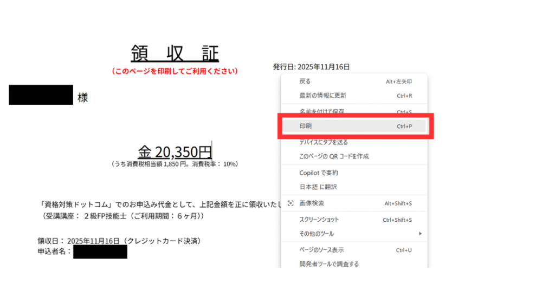Click the consumption tax 1,850円 line
Screen dimensions: 555x291
pos(175,163)
